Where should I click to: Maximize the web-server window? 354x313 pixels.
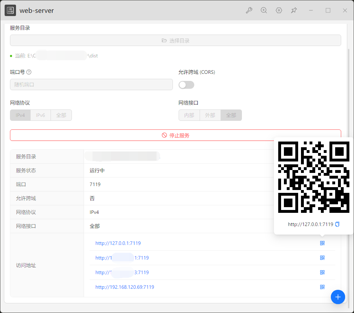[x=328, y=10]
